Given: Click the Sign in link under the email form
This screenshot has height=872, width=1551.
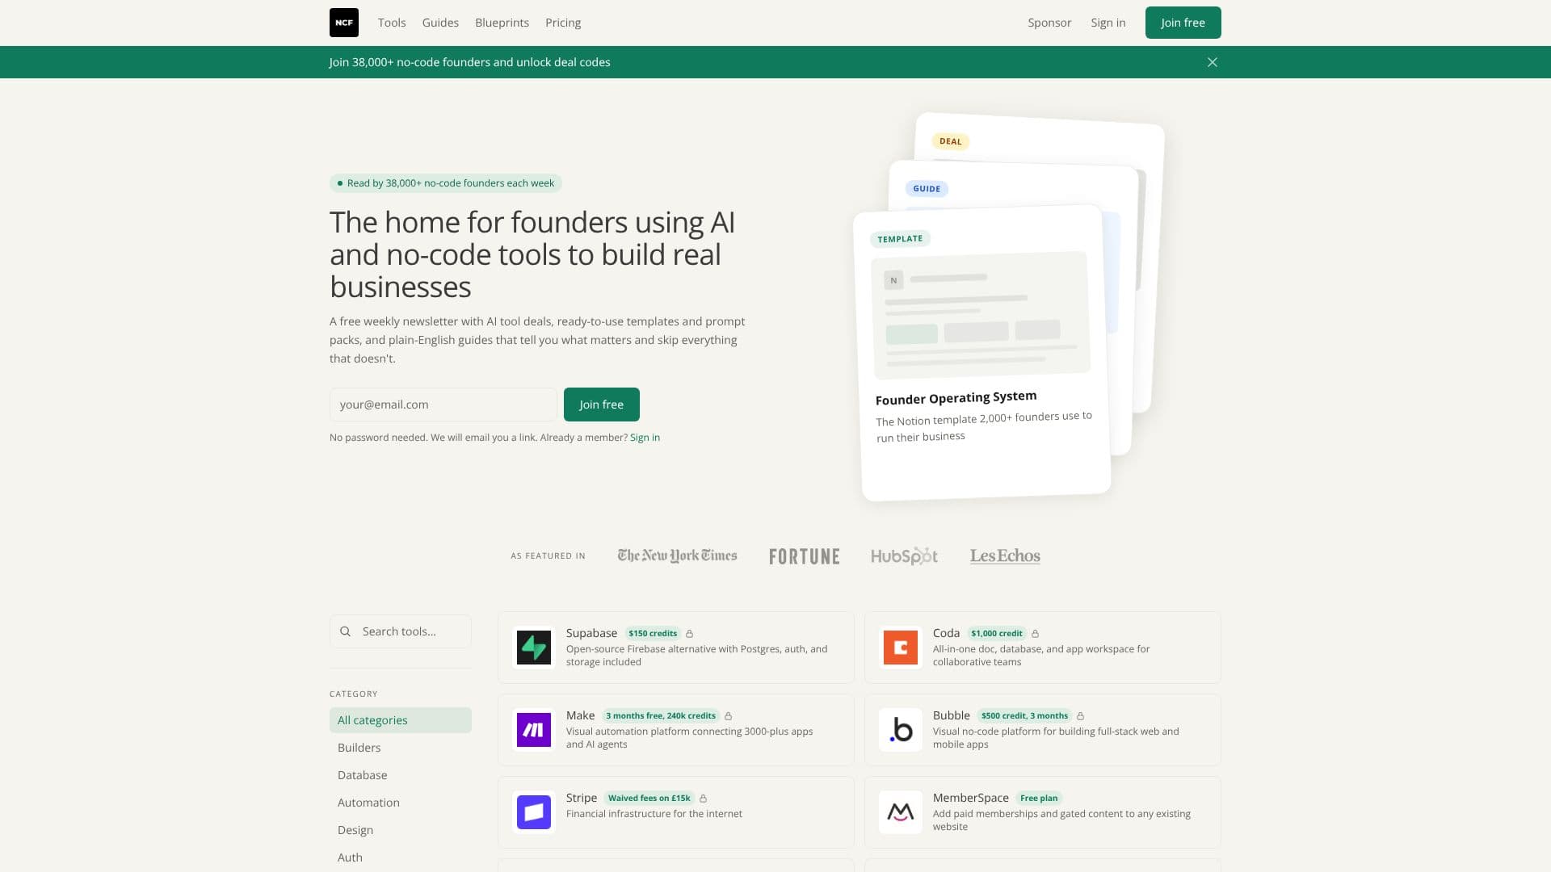Looking at the screenshot, I should point(645,438).
